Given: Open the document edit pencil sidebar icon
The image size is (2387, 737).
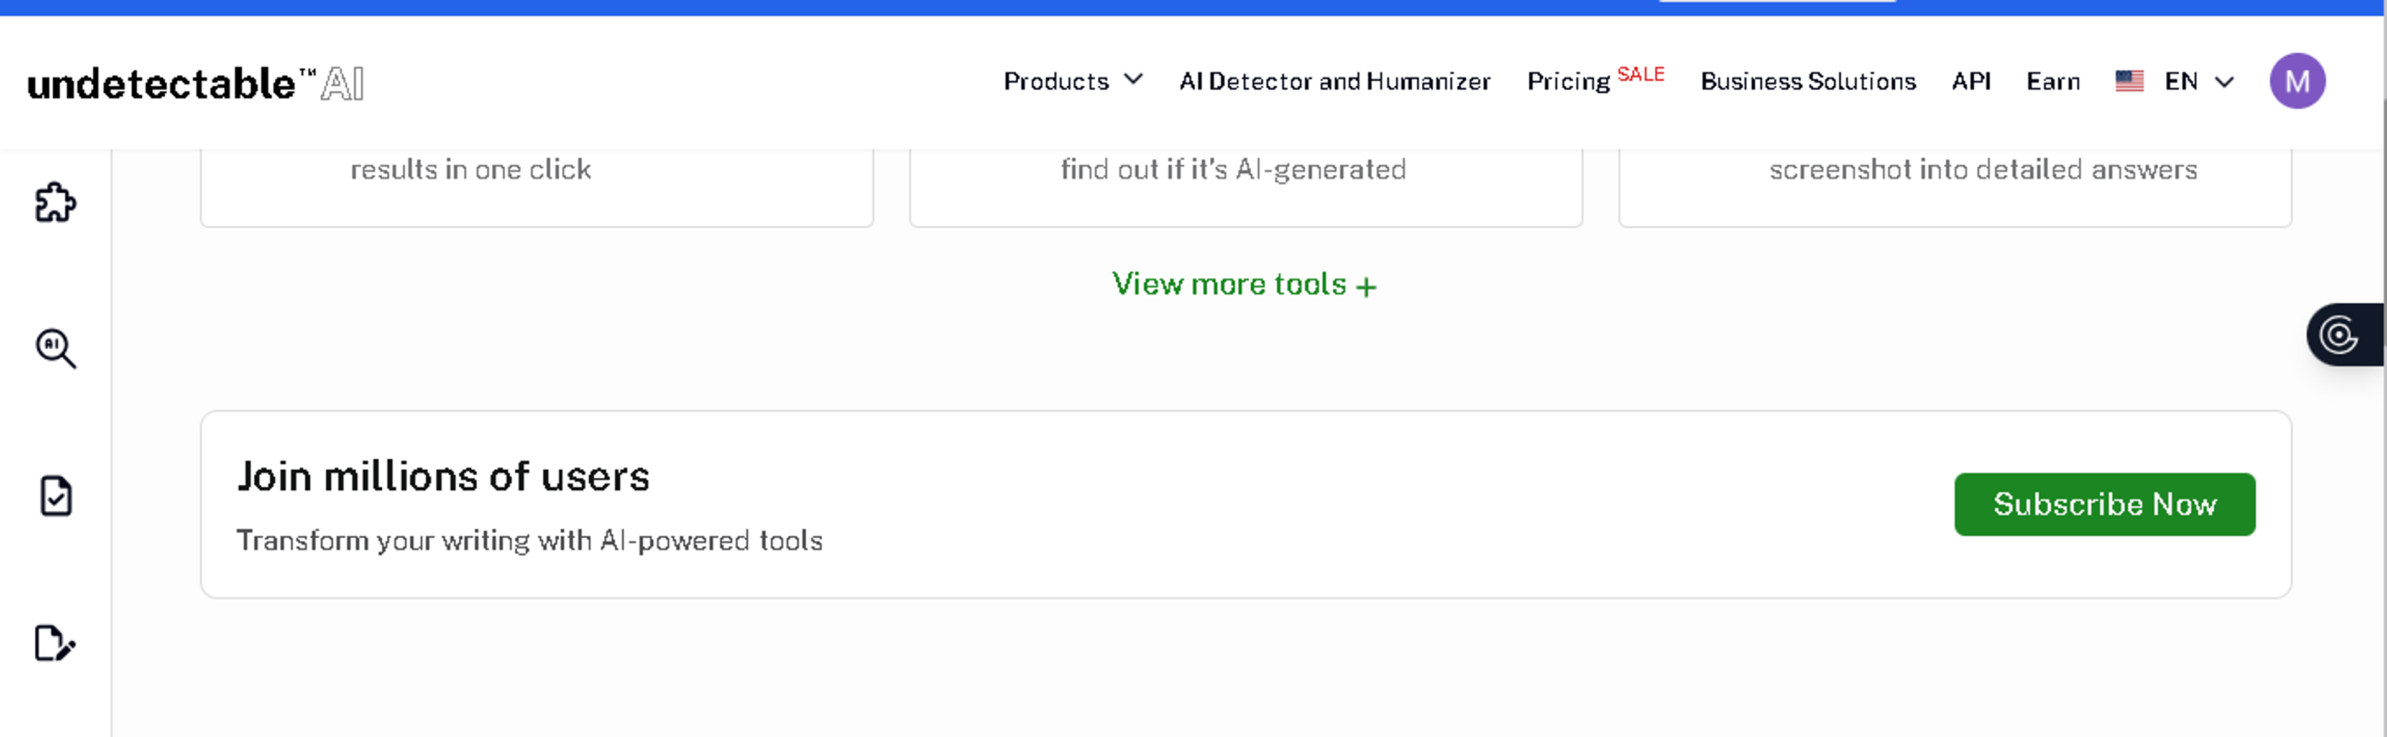Looking at the screenshot, I should pos(55,644).
